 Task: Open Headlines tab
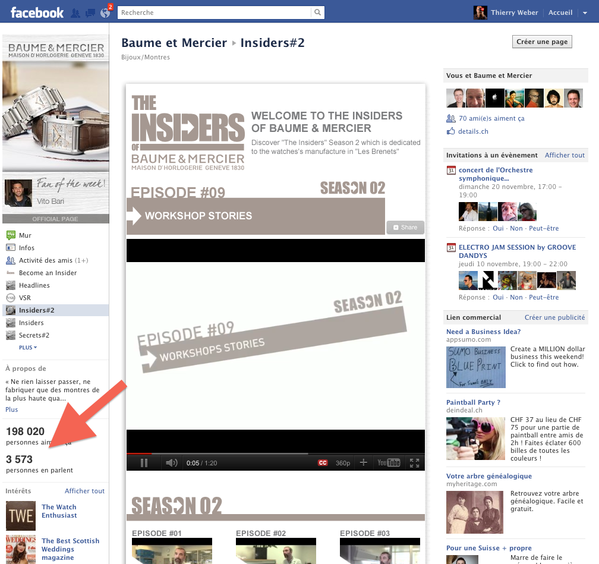pyautogui.click(x=34, y=285)
